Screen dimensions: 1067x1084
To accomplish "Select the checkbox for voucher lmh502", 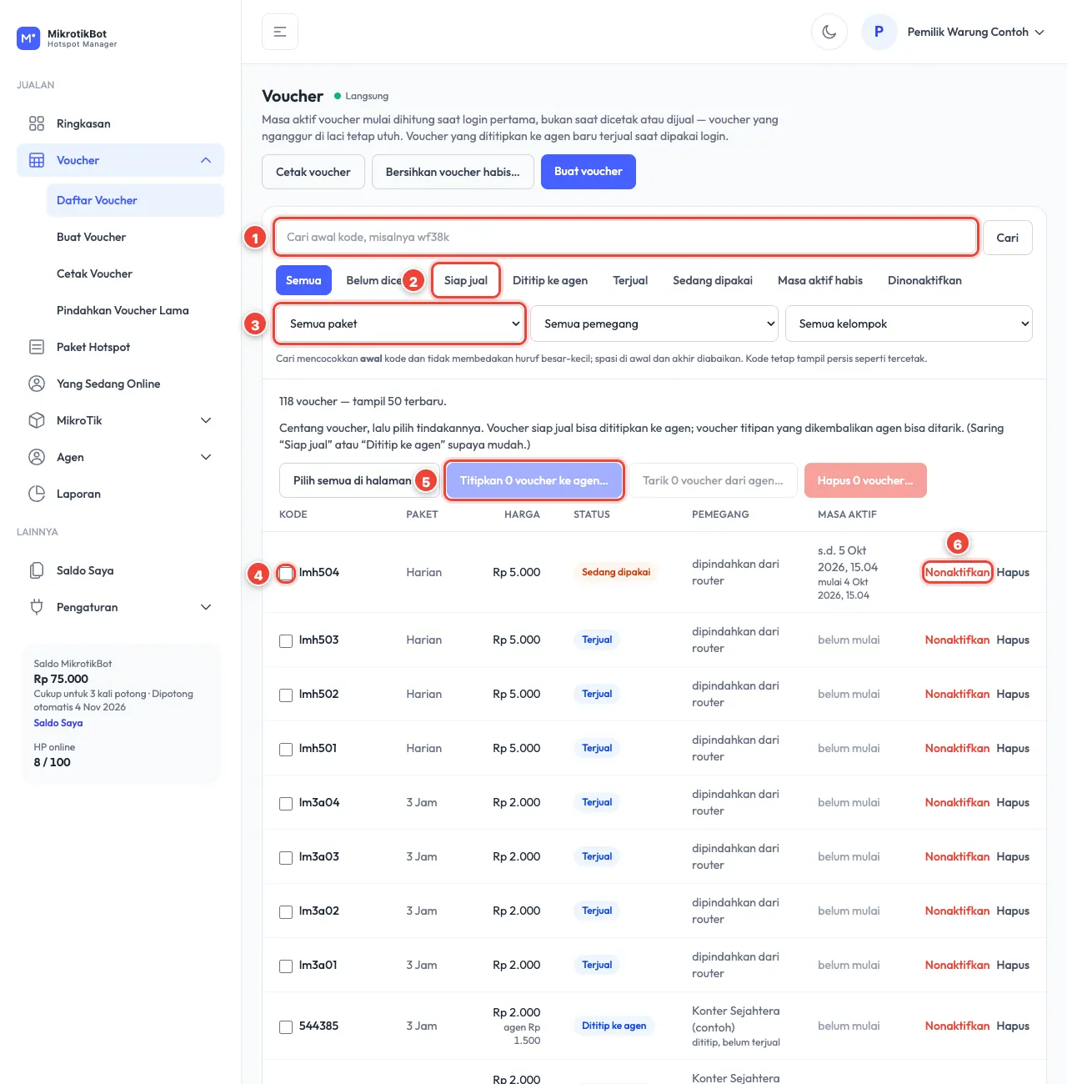I will (286, 695).
